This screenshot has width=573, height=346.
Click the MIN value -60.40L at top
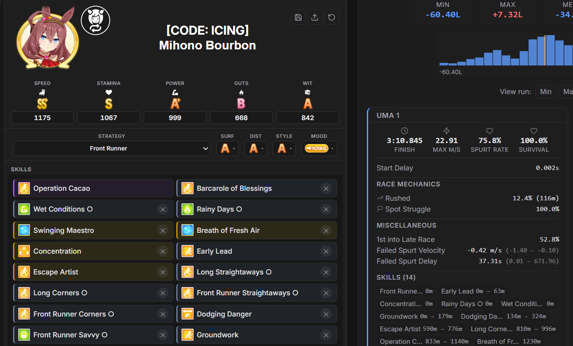(443, 15)
